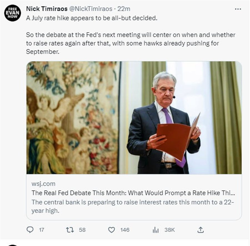This screenshot has height=246, width=250.
Task: Click the article description about 22-year high
Action: (133, 206)
